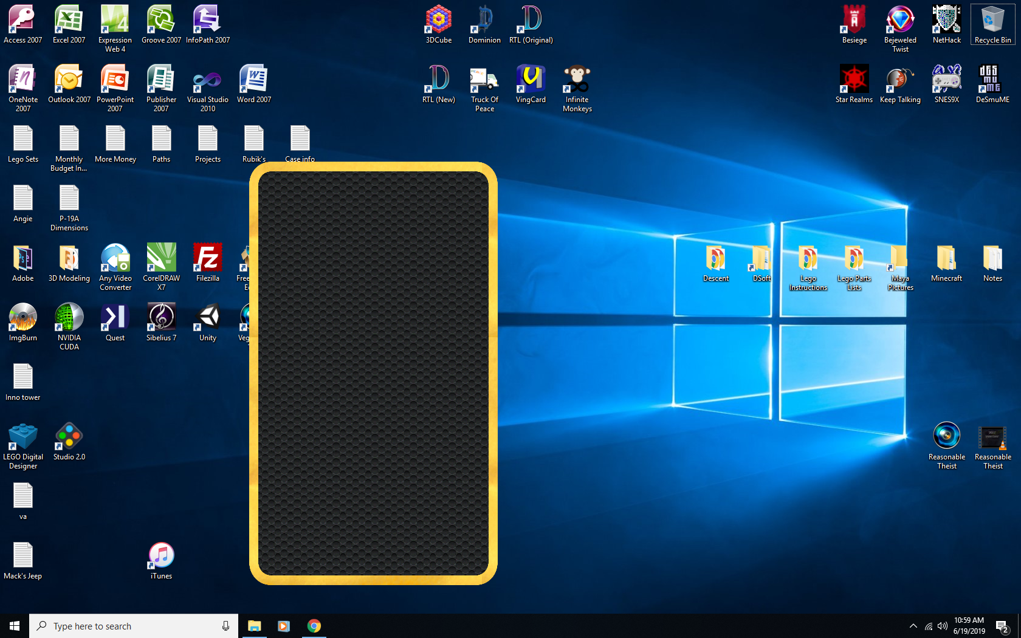Click the Mack's Jeep document

coord(23,560)
